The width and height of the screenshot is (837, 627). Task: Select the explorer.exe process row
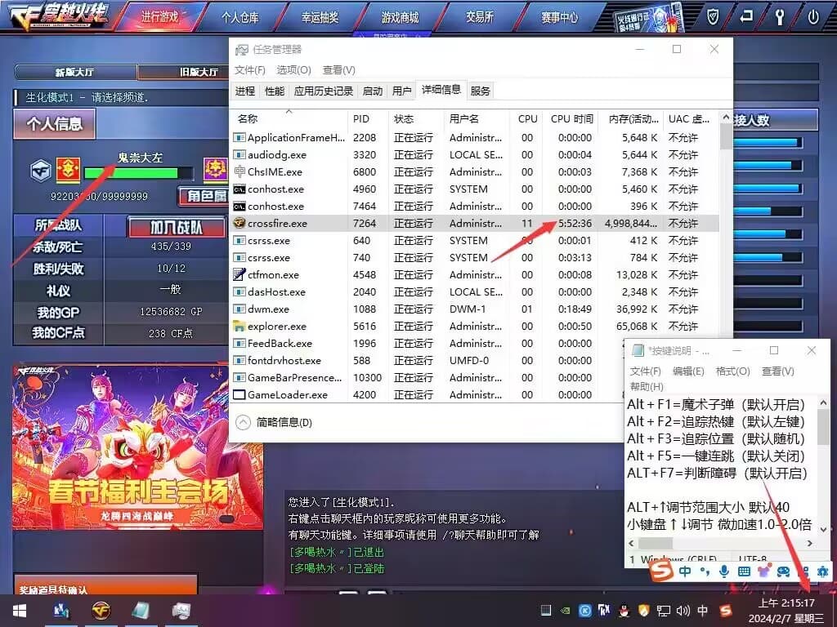pos(475,327)
